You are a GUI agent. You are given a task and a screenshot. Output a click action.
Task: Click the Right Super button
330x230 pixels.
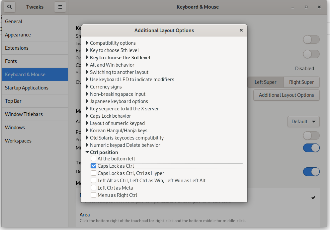pyautogui.click(x=301, y=82)
